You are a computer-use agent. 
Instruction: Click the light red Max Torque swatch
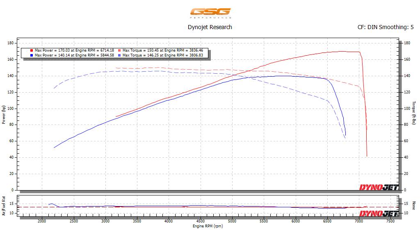pos(119,50)
